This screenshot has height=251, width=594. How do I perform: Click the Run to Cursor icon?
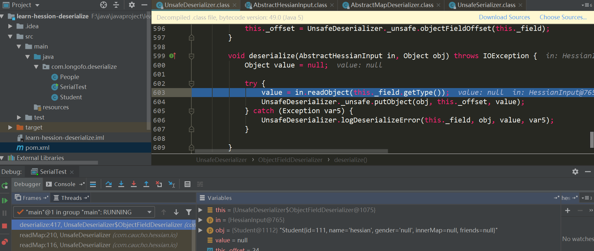(172, 184)
